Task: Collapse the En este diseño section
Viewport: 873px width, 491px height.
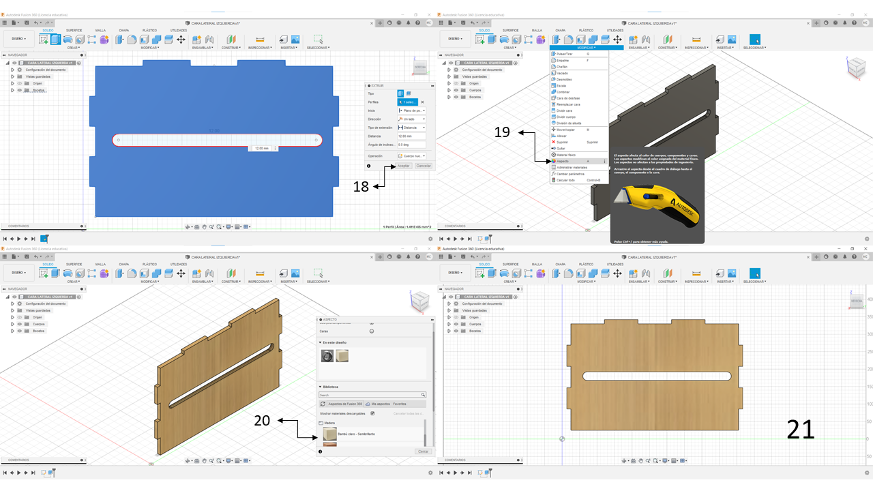Action: [320, 342]
